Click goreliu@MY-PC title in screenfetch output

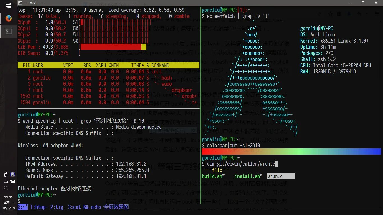point(317,28)
